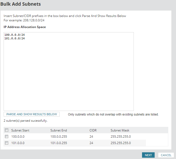Viewport: 176px width, 159px height.
Task: Click the CIDR value in the 100.0.0.0 row
Action: point(91,137)
